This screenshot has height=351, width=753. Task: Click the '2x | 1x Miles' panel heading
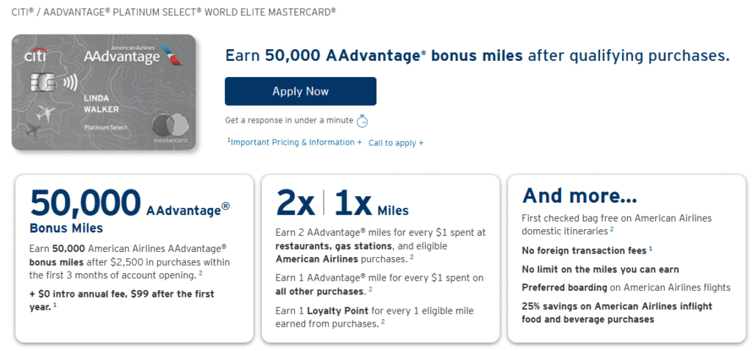(x=342, y=203)
